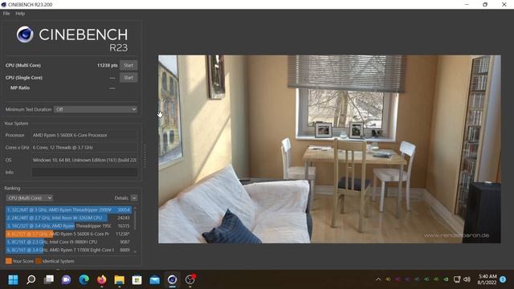Open the recording app with red badge
This screenshot has height=289, width=514.
(x=190, y=279)
